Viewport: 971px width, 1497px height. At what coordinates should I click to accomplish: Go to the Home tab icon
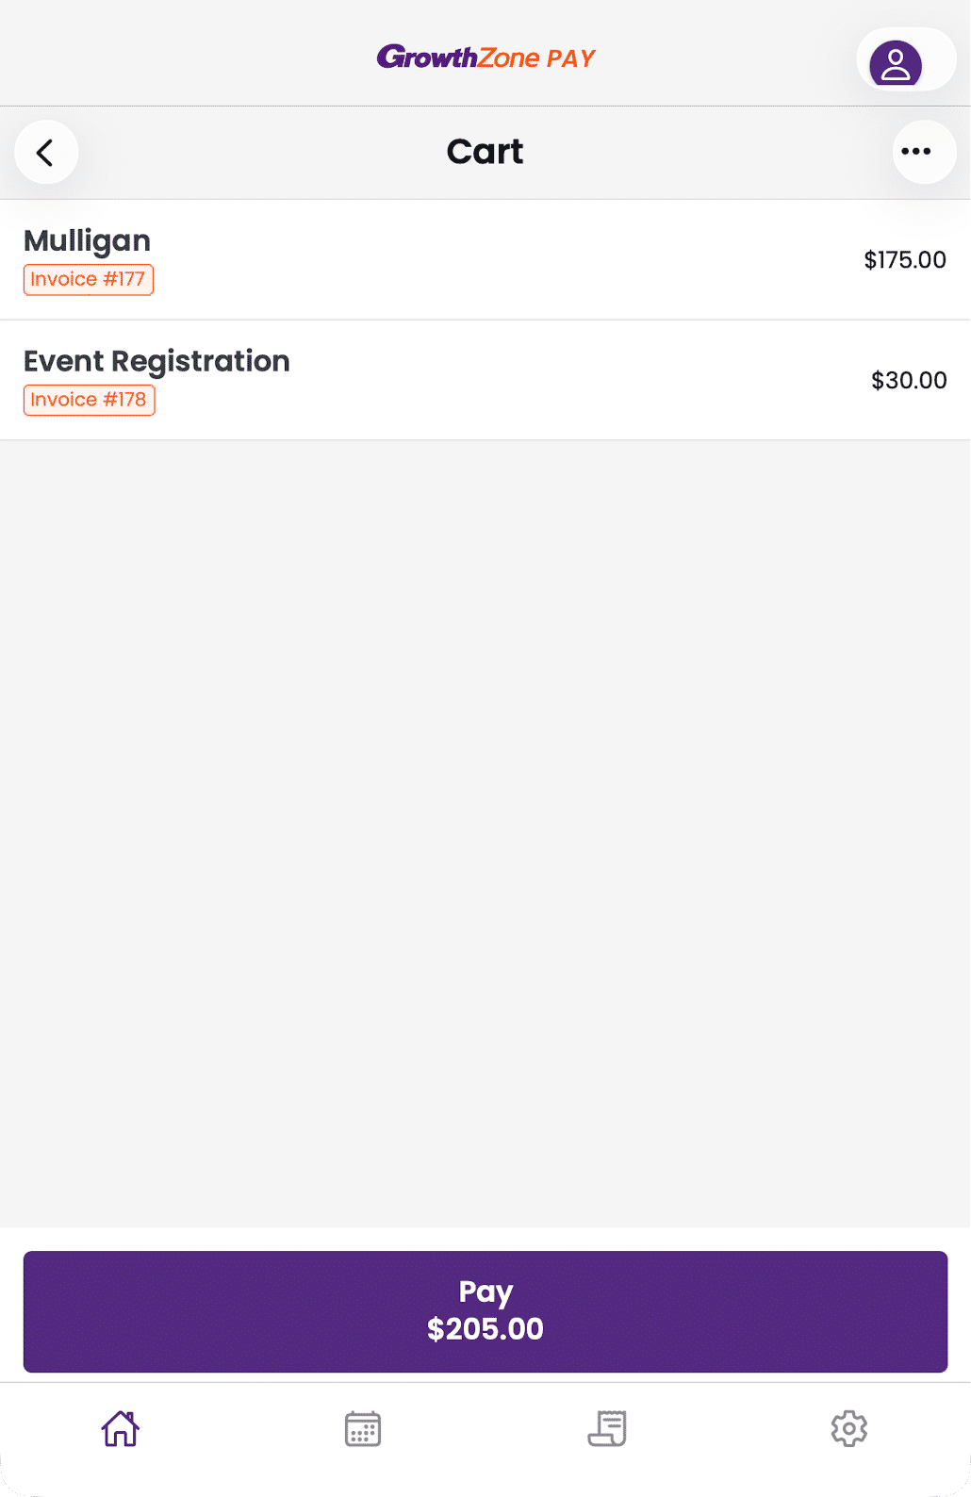click(121, 1428)
